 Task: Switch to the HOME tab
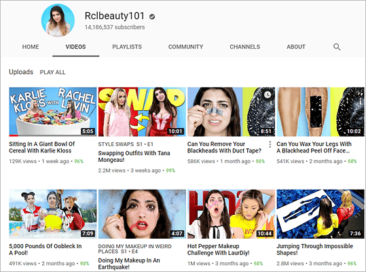[31, 47]
